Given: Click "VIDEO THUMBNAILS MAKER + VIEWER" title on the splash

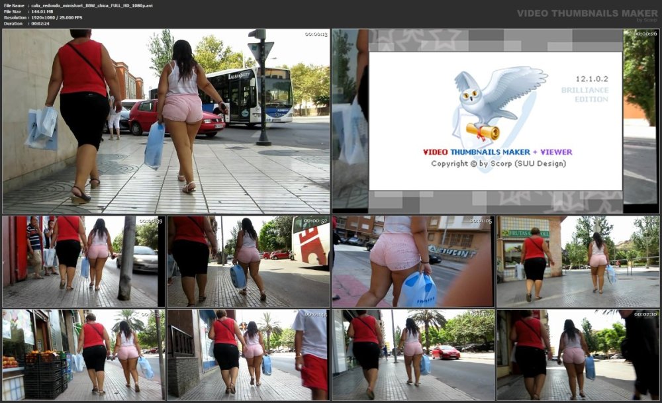Looking at the screenshot, I should pyautogui.click(x=497, y=152).
